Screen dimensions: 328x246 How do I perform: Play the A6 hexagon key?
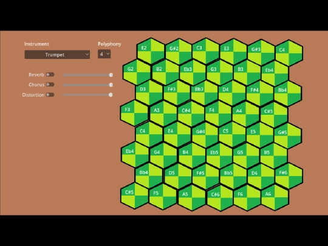click(x=275, y=197)
